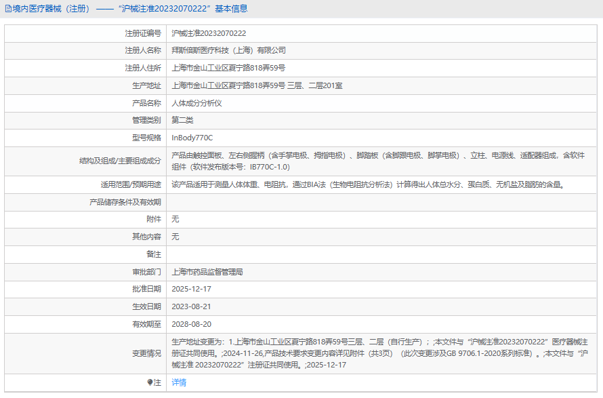Click approval date 2025-12-17 in the 批准日期 row

[x=191, y=289]
